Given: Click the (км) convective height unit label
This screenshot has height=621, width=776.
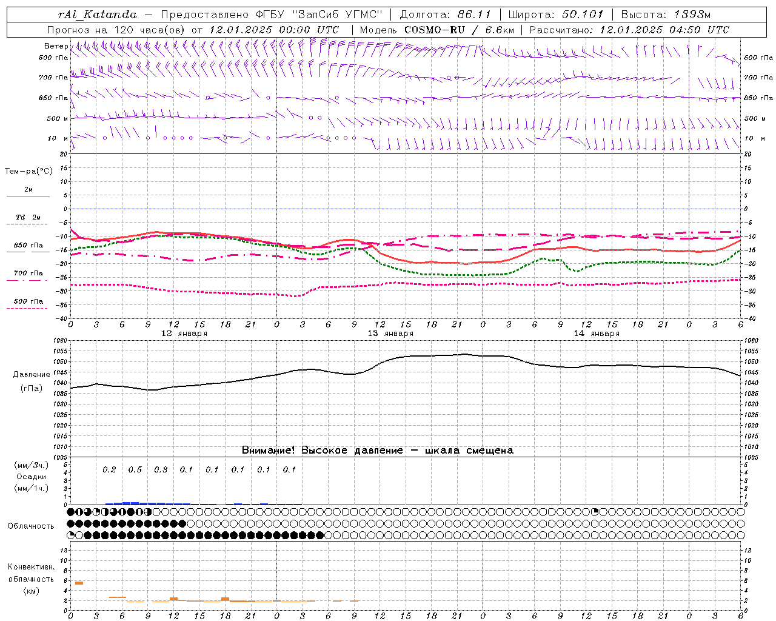Looking at the screenshot, I should pos(31,591).
